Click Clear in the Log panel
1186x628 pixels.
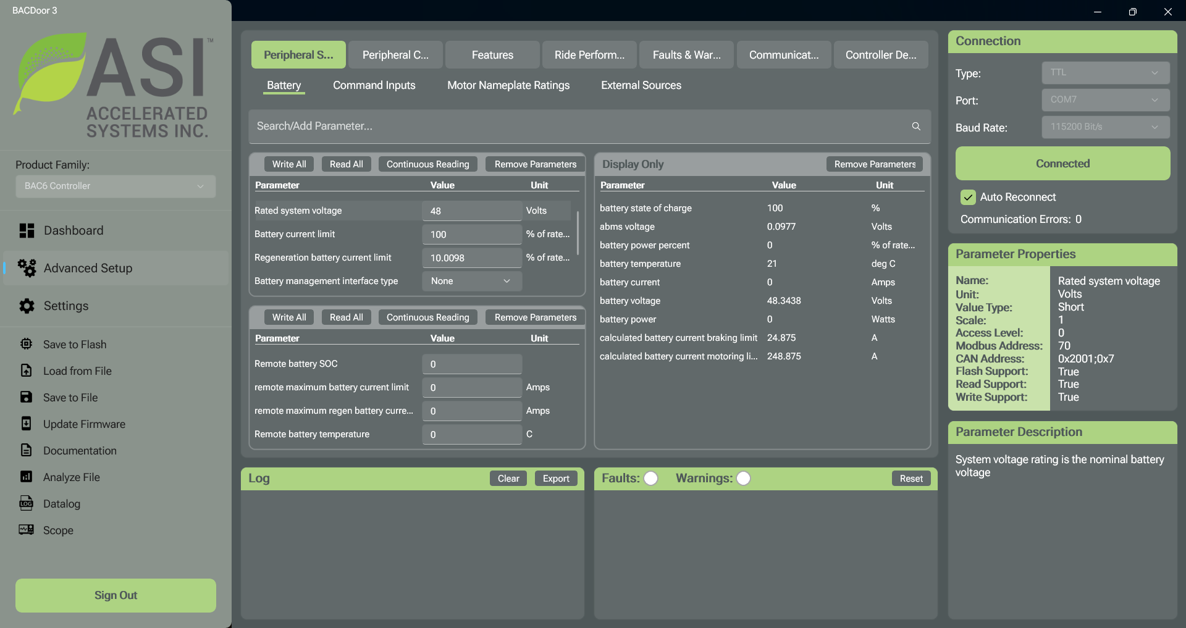508,479
